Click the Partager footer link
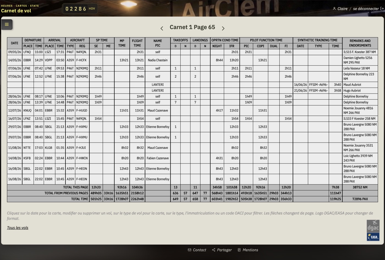The width and height of the screenshot is (385, 260). coord(222,250)
